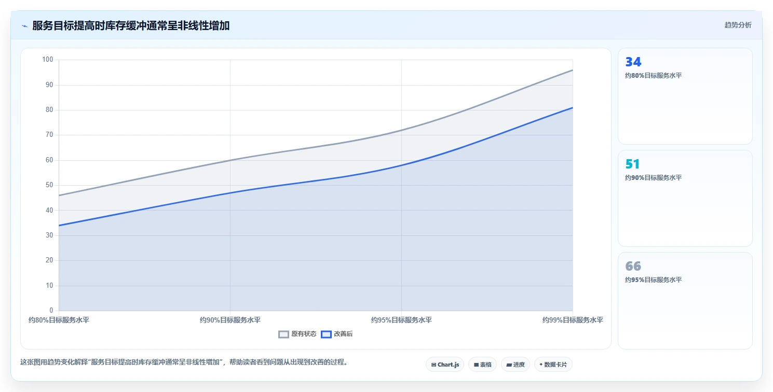Click the icon in the Chart.js tag
The image size is (773, 392).
[x=433, y=365]
